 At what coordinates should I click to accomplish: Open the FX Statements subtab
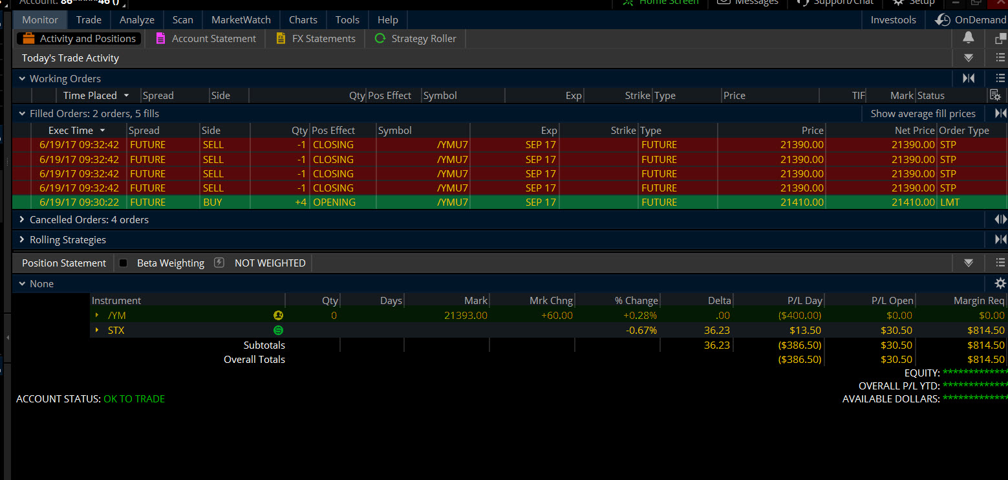click(x=316, y=39)
